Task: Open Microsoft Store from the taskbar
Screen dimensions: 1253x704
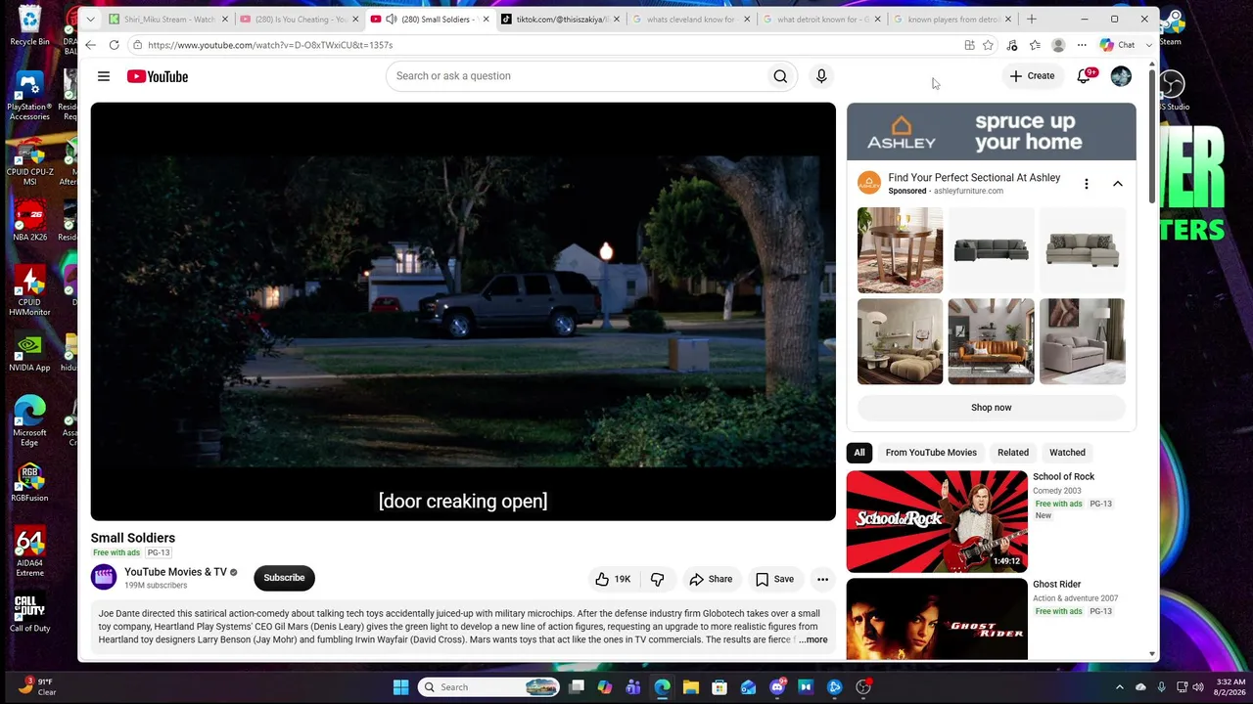Action: click(x=719, y=687)
